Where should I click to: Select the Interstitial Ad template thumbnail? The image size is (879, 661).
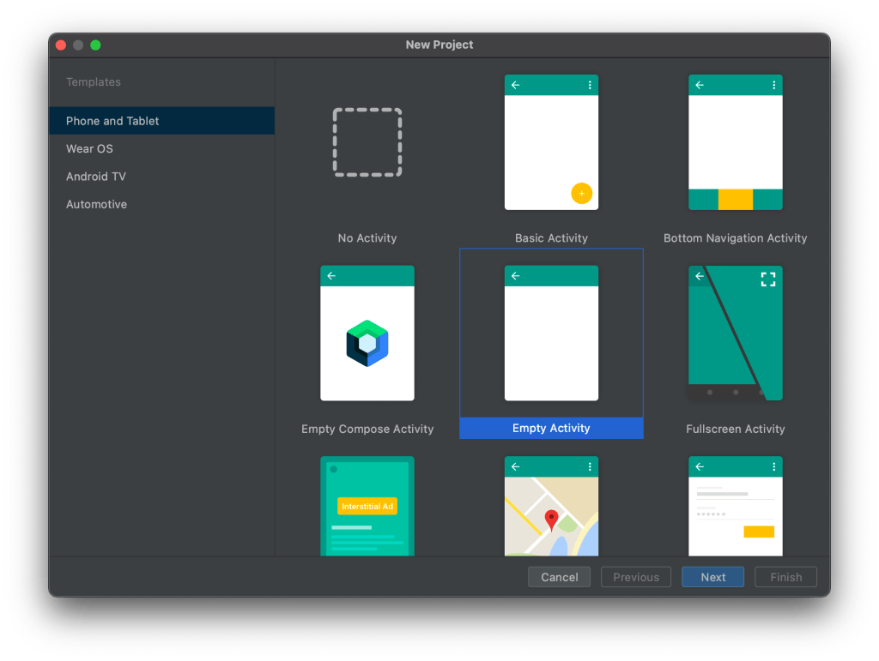coord(367,506)
